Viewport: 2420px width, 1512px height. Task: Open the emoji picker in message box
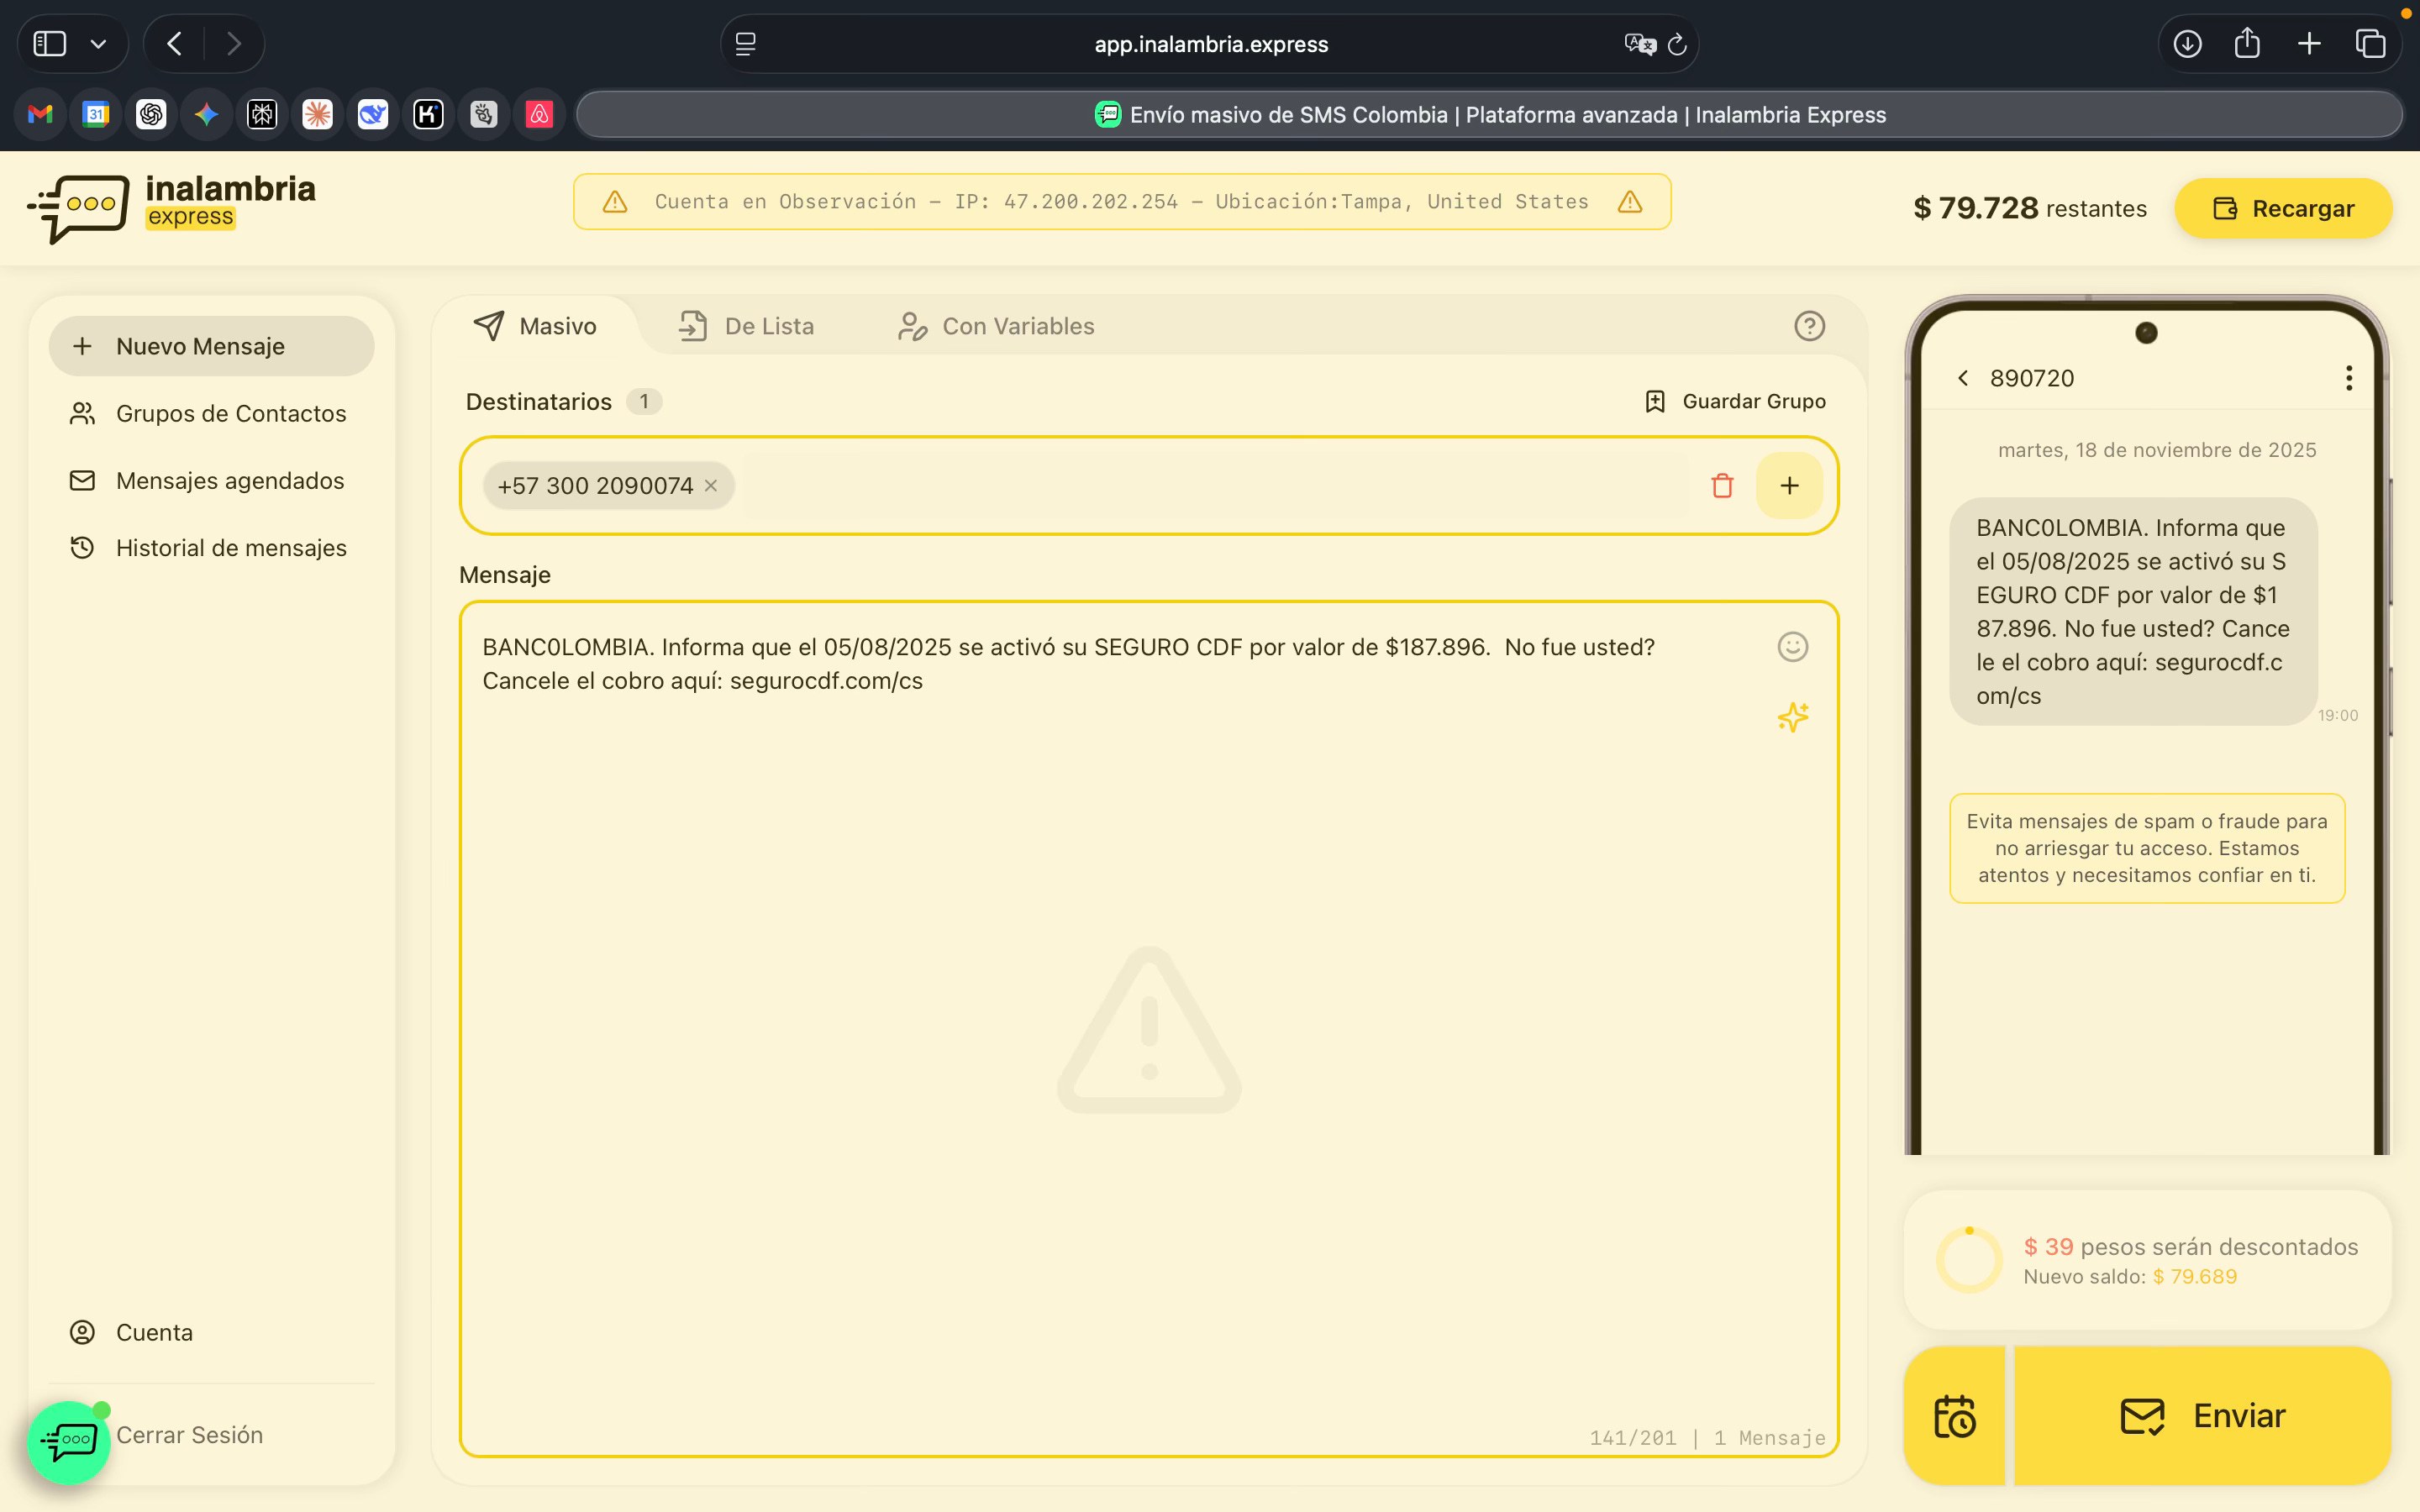[x=1792, y=647]
